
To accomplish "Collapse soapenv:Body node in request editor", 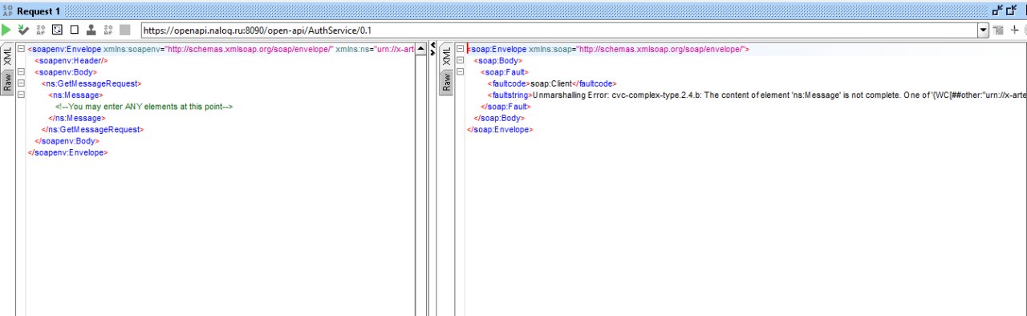I will 21,71.
